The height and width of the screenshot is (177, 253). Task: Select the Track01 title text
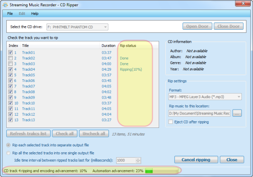(x=28, y=53)
